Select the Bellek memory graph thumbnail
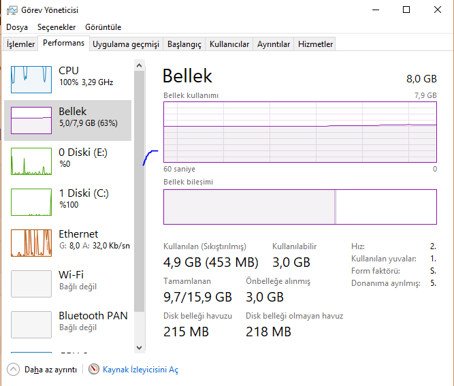454x386 pixels. (x=31, y=120)
